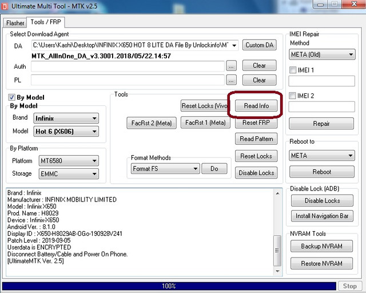Click the 100% progress bar
Screen dimensions: 366x293
click(x=169, y=286)
